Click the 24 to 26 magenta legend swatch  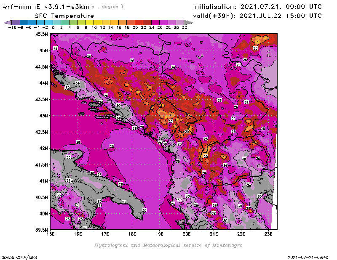[155, 23]
